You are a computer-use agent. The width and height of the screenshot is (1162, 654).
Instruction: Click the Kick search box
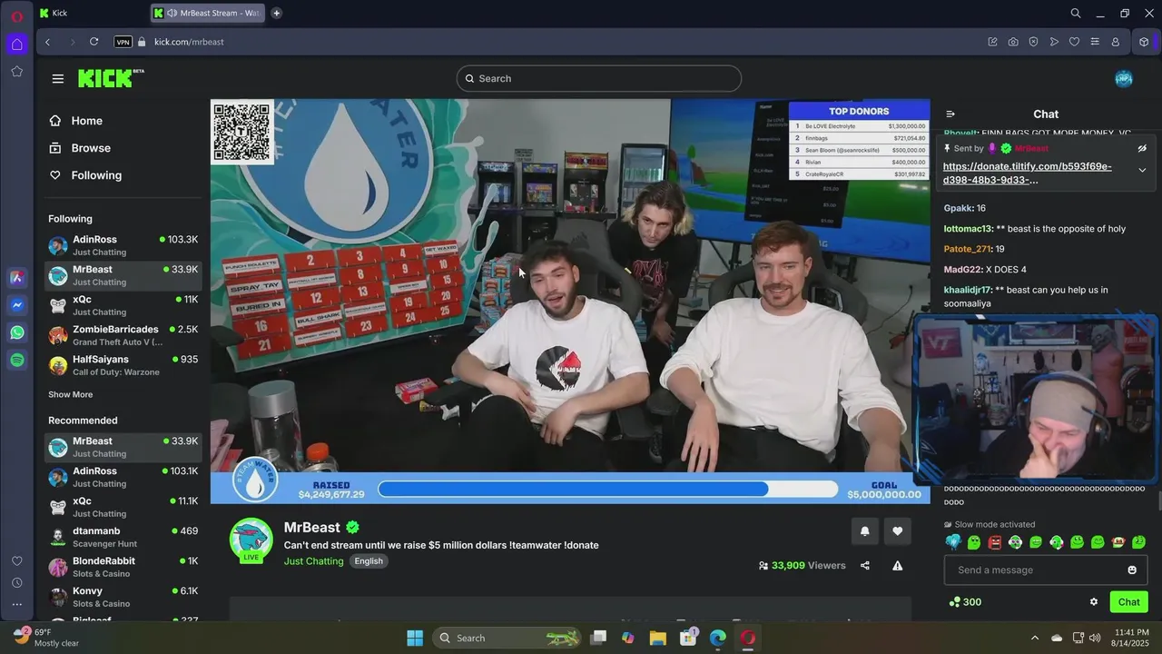[599, 78]
